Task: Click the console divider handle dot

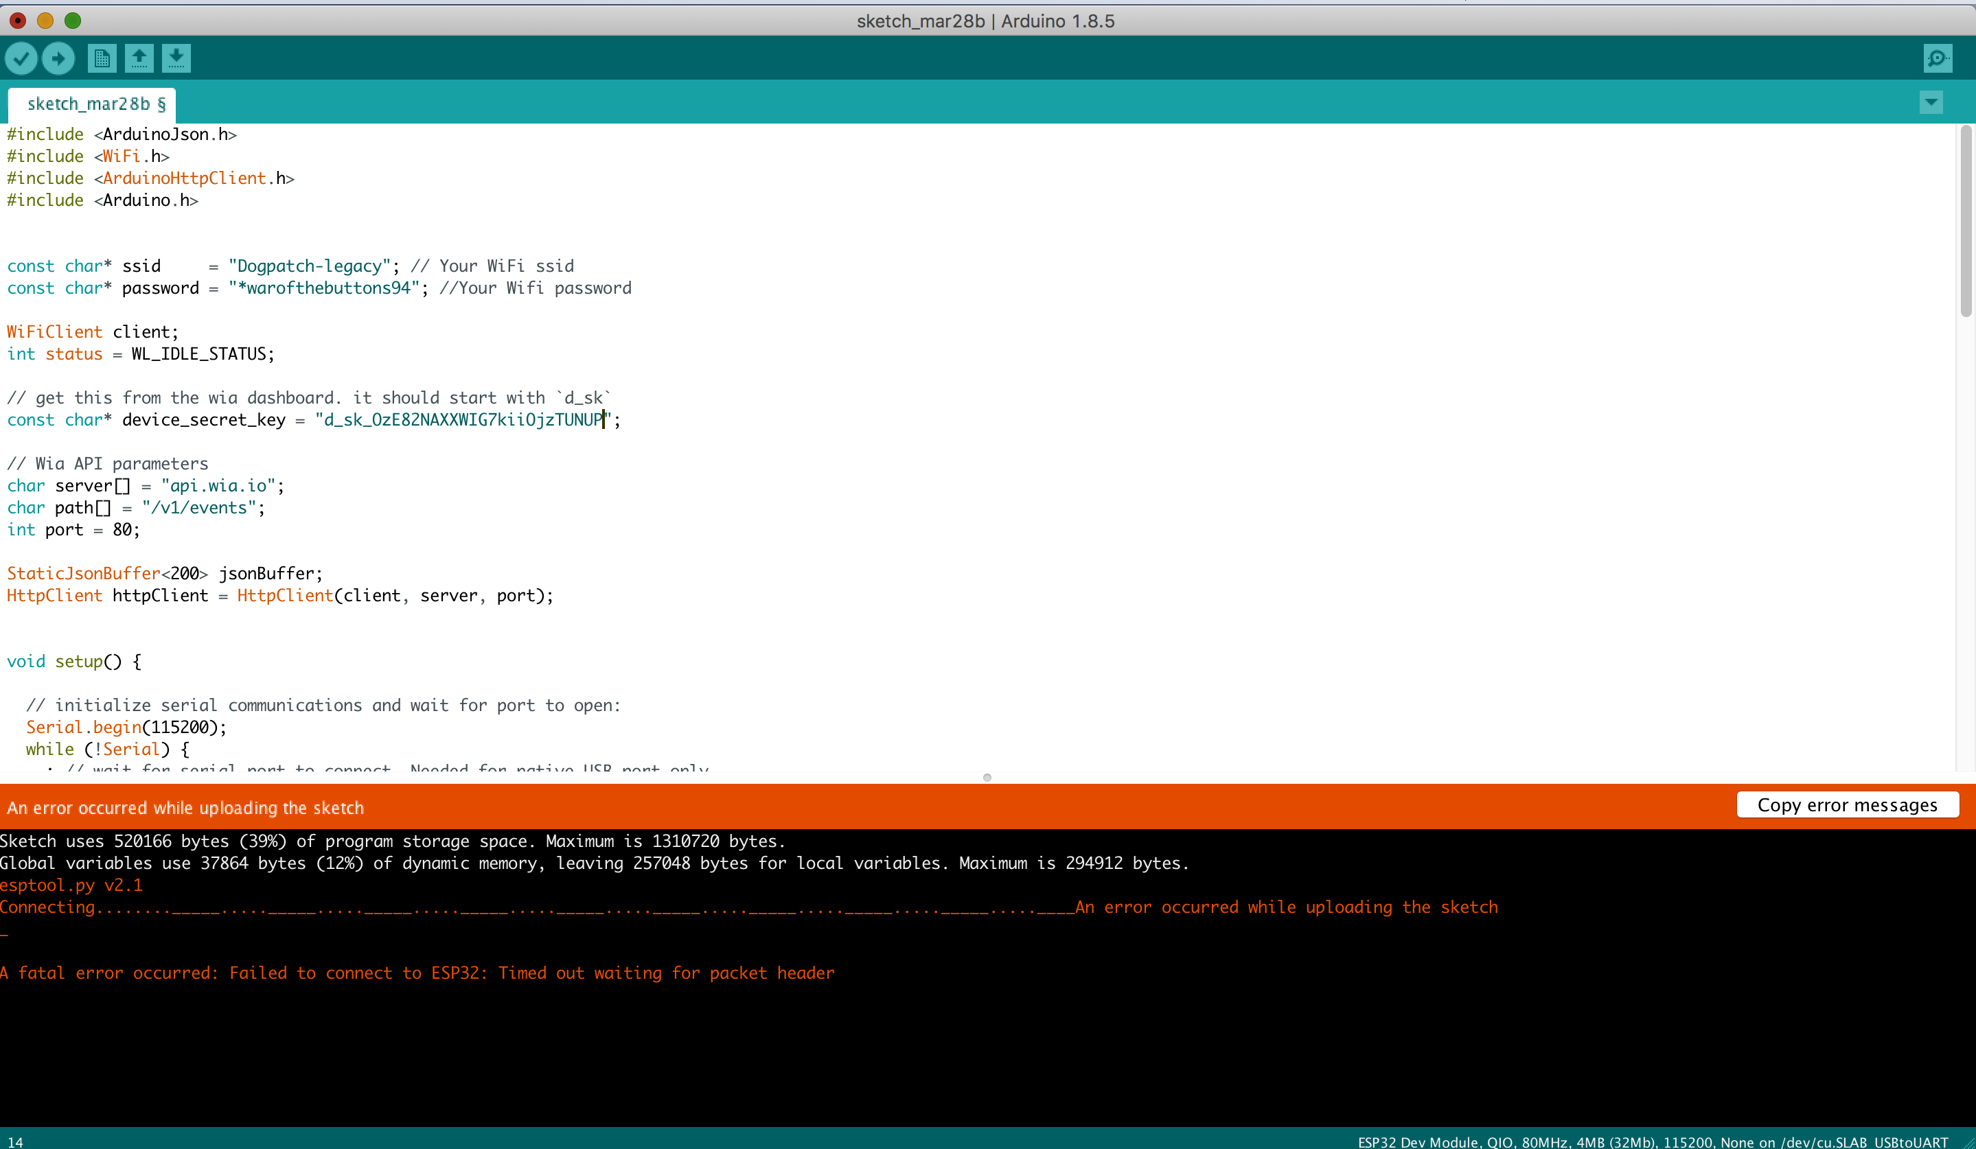Action: tap(987, 778)
